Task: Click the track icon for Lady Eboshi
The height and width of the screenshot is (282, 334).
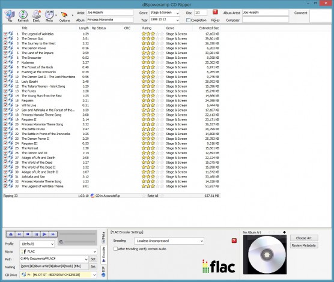Action: click(11, 82)
